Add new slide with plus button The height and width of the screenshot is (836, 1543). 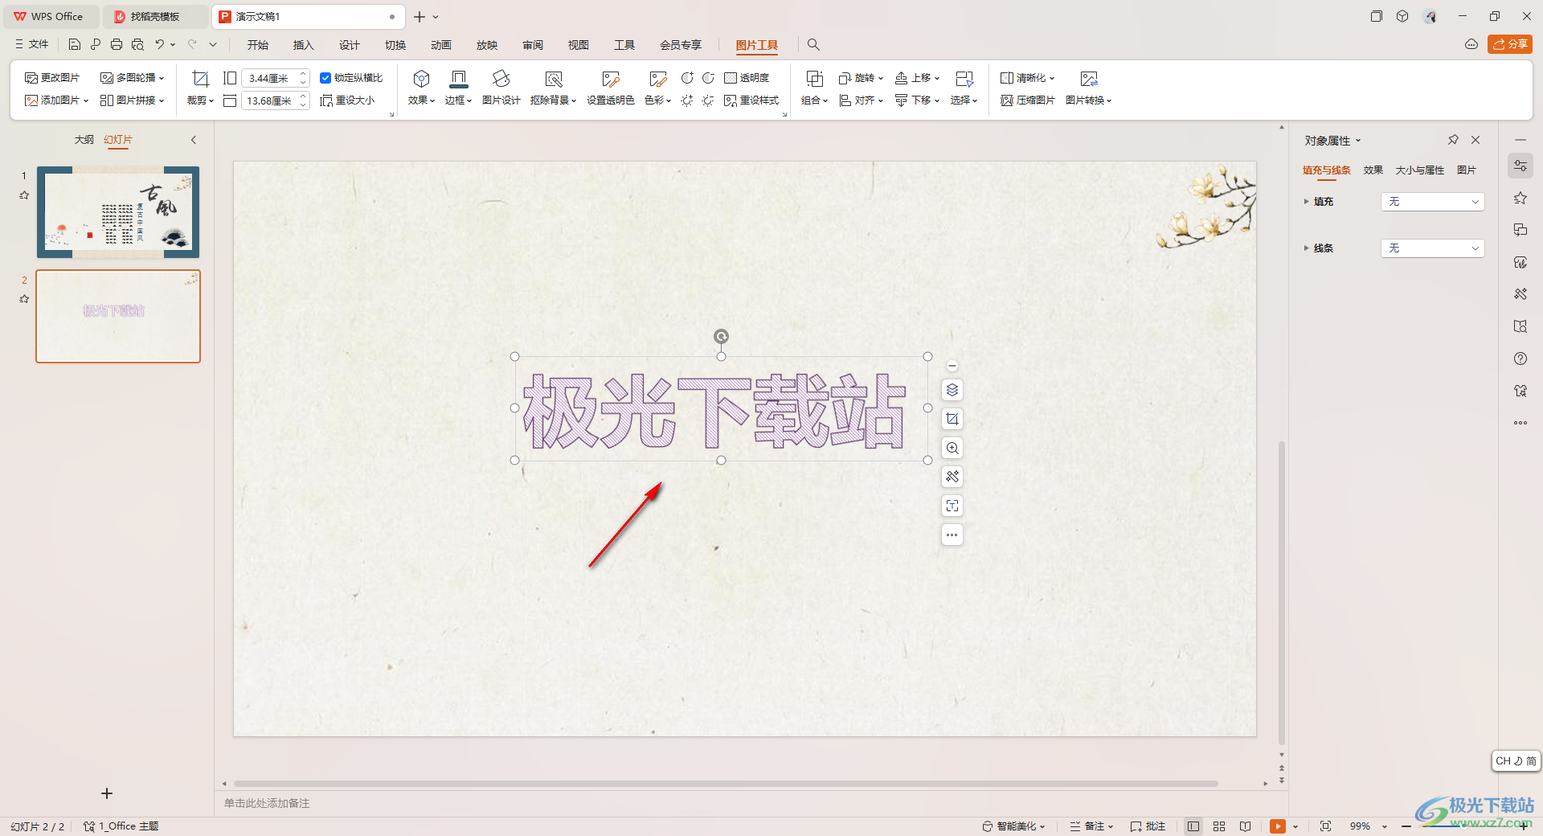click(x=107, y=793)
